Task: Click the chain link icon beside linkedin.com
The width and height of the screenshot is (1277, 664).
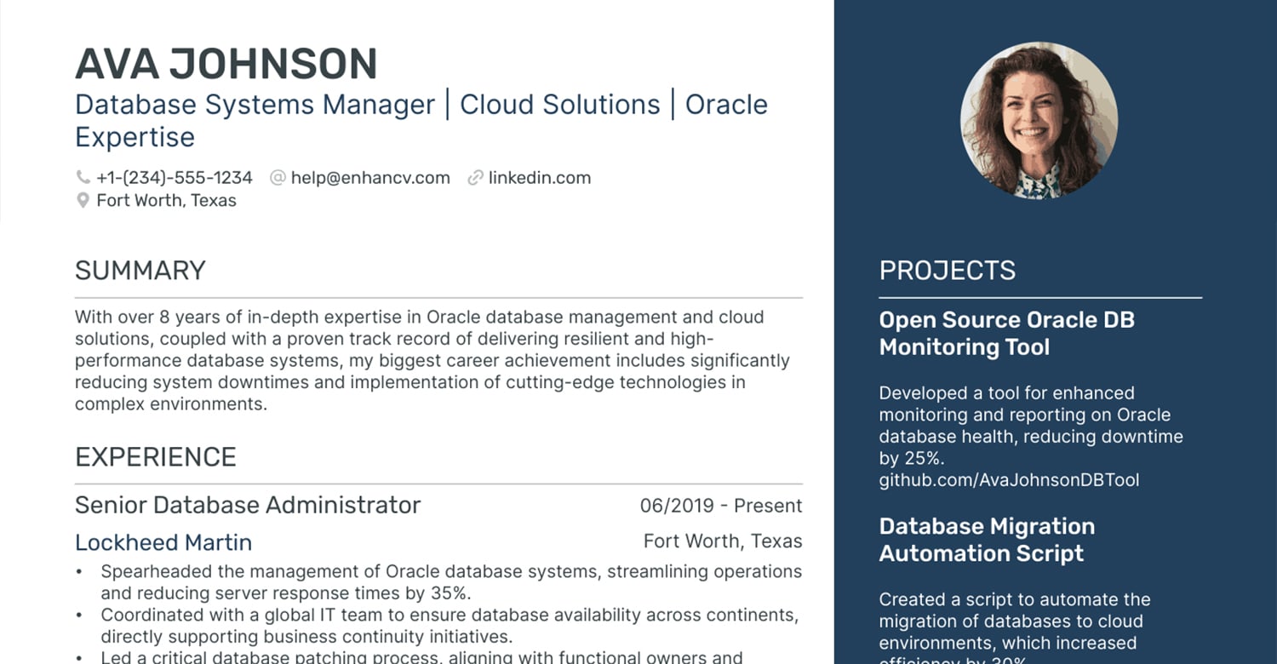Action: [x=475, y=178]
